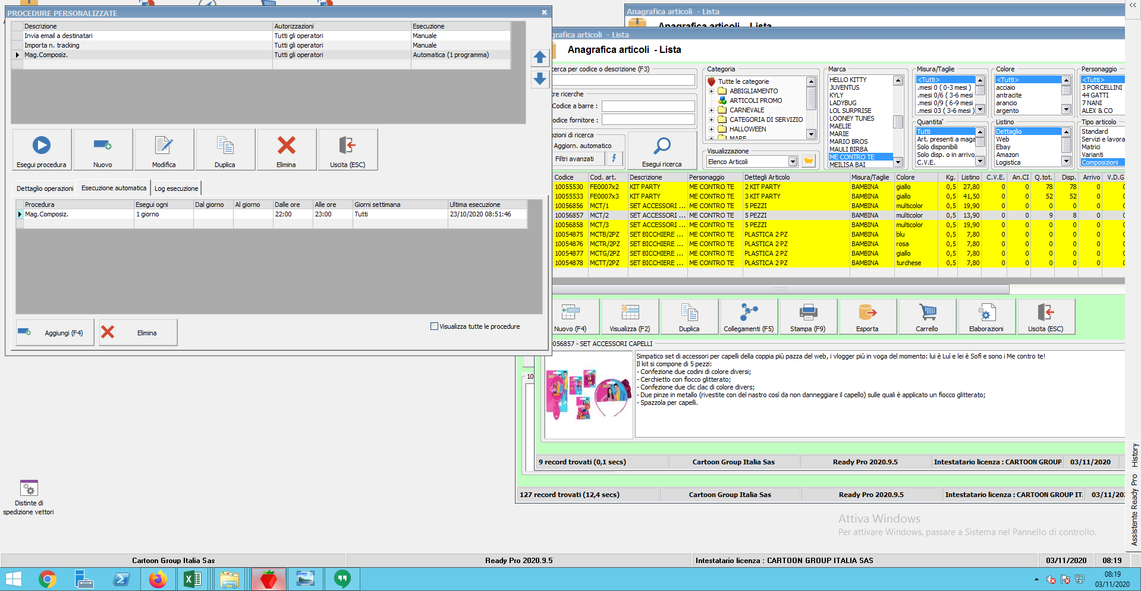This screenshot has width=1141, height=591.
Task: Switch to Esecuzione automatica tab
Action: click(114, 188)
